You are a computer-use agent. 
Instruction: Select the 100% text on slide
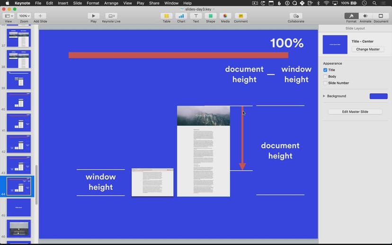click(287, 43)
